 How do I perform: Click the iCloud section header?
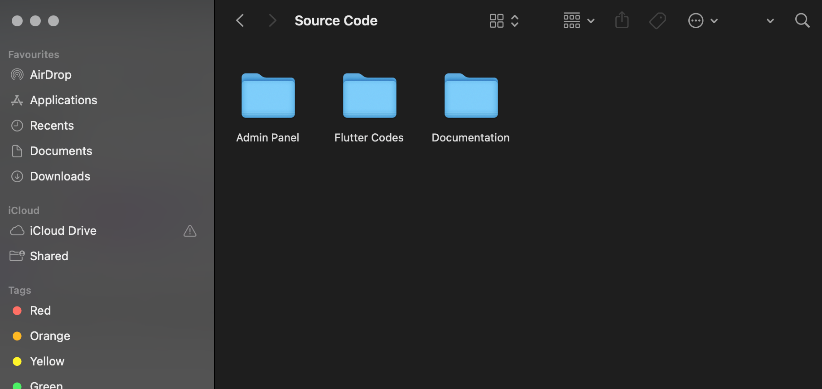click(24, 210)
